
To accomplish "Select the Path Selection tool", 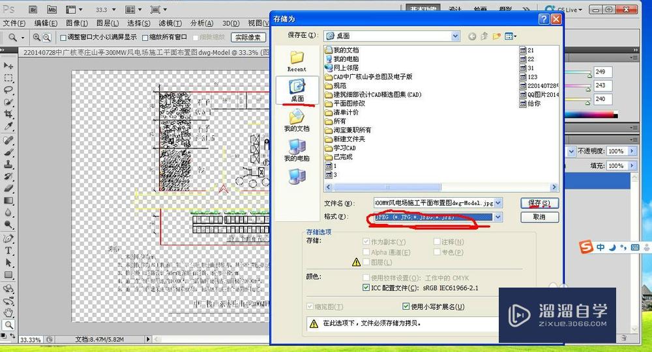I will (x=8, y=262).
